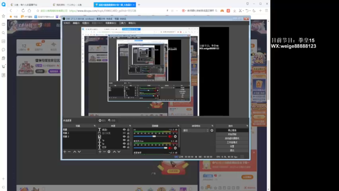This screenshot has width=339, height=191.
Task: Unmute first audio mixer track
Action: (170, 136)
